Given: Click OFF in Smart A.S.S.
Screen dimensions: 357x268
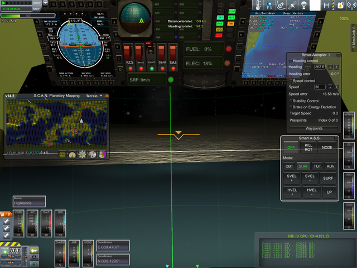Looking at the screenshot, I should coord(291,147).
